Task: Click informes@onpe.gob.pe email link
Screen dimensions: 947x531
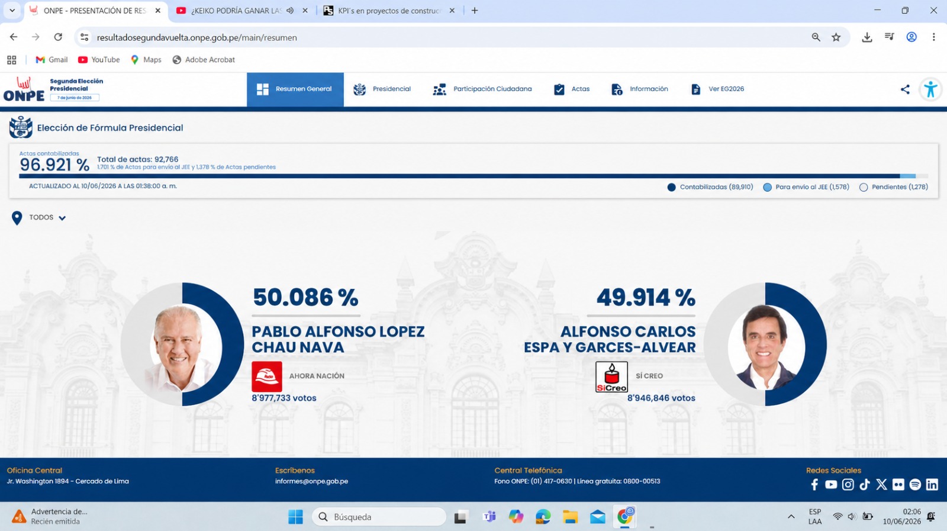Action: 311,481
